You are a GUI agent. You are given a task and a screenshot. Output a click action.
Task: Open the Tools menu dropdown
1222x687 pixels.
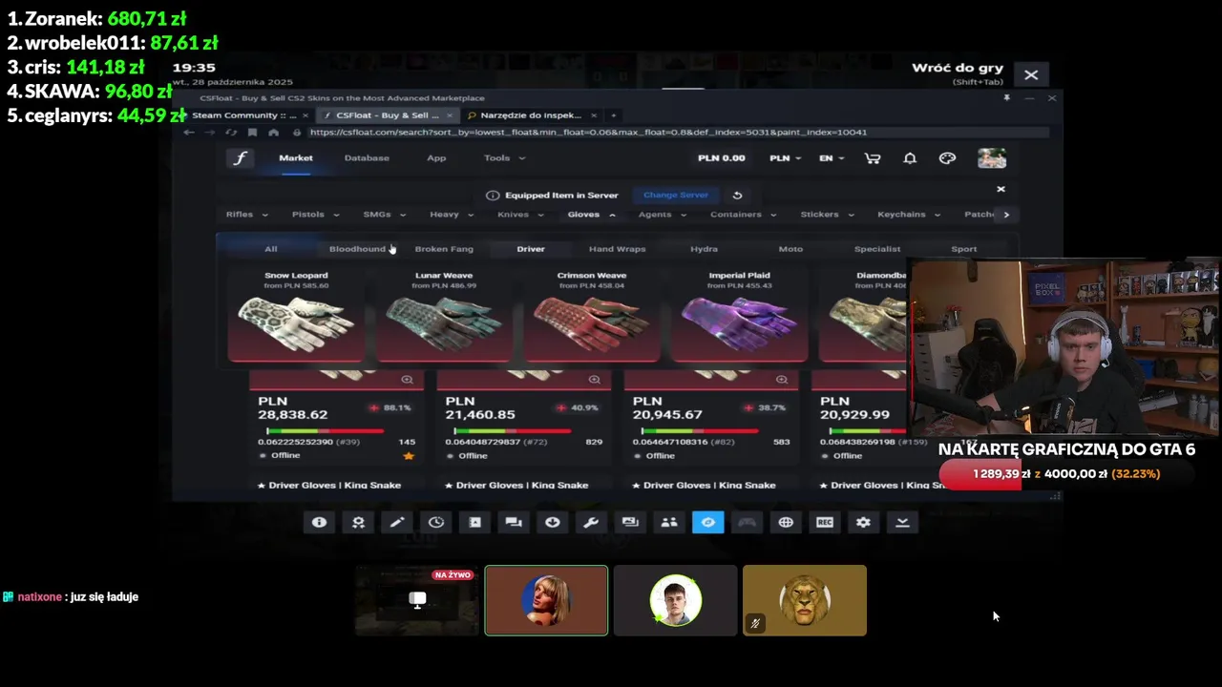504,158
